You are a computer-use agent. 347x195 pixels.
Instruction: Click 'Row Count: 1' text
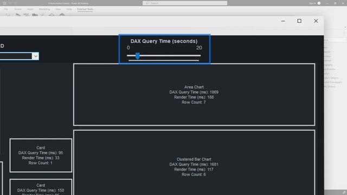click(x=41, y=163)
